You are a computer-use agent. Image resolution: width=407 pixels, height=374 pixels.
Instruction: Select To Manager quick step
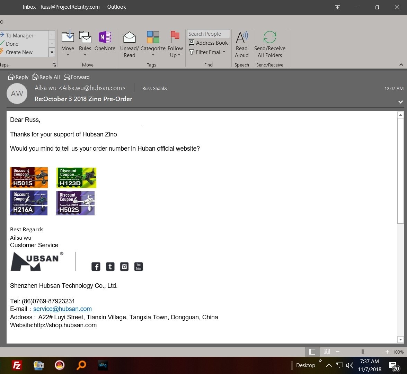pyautogui.click(x=19, y=36)
